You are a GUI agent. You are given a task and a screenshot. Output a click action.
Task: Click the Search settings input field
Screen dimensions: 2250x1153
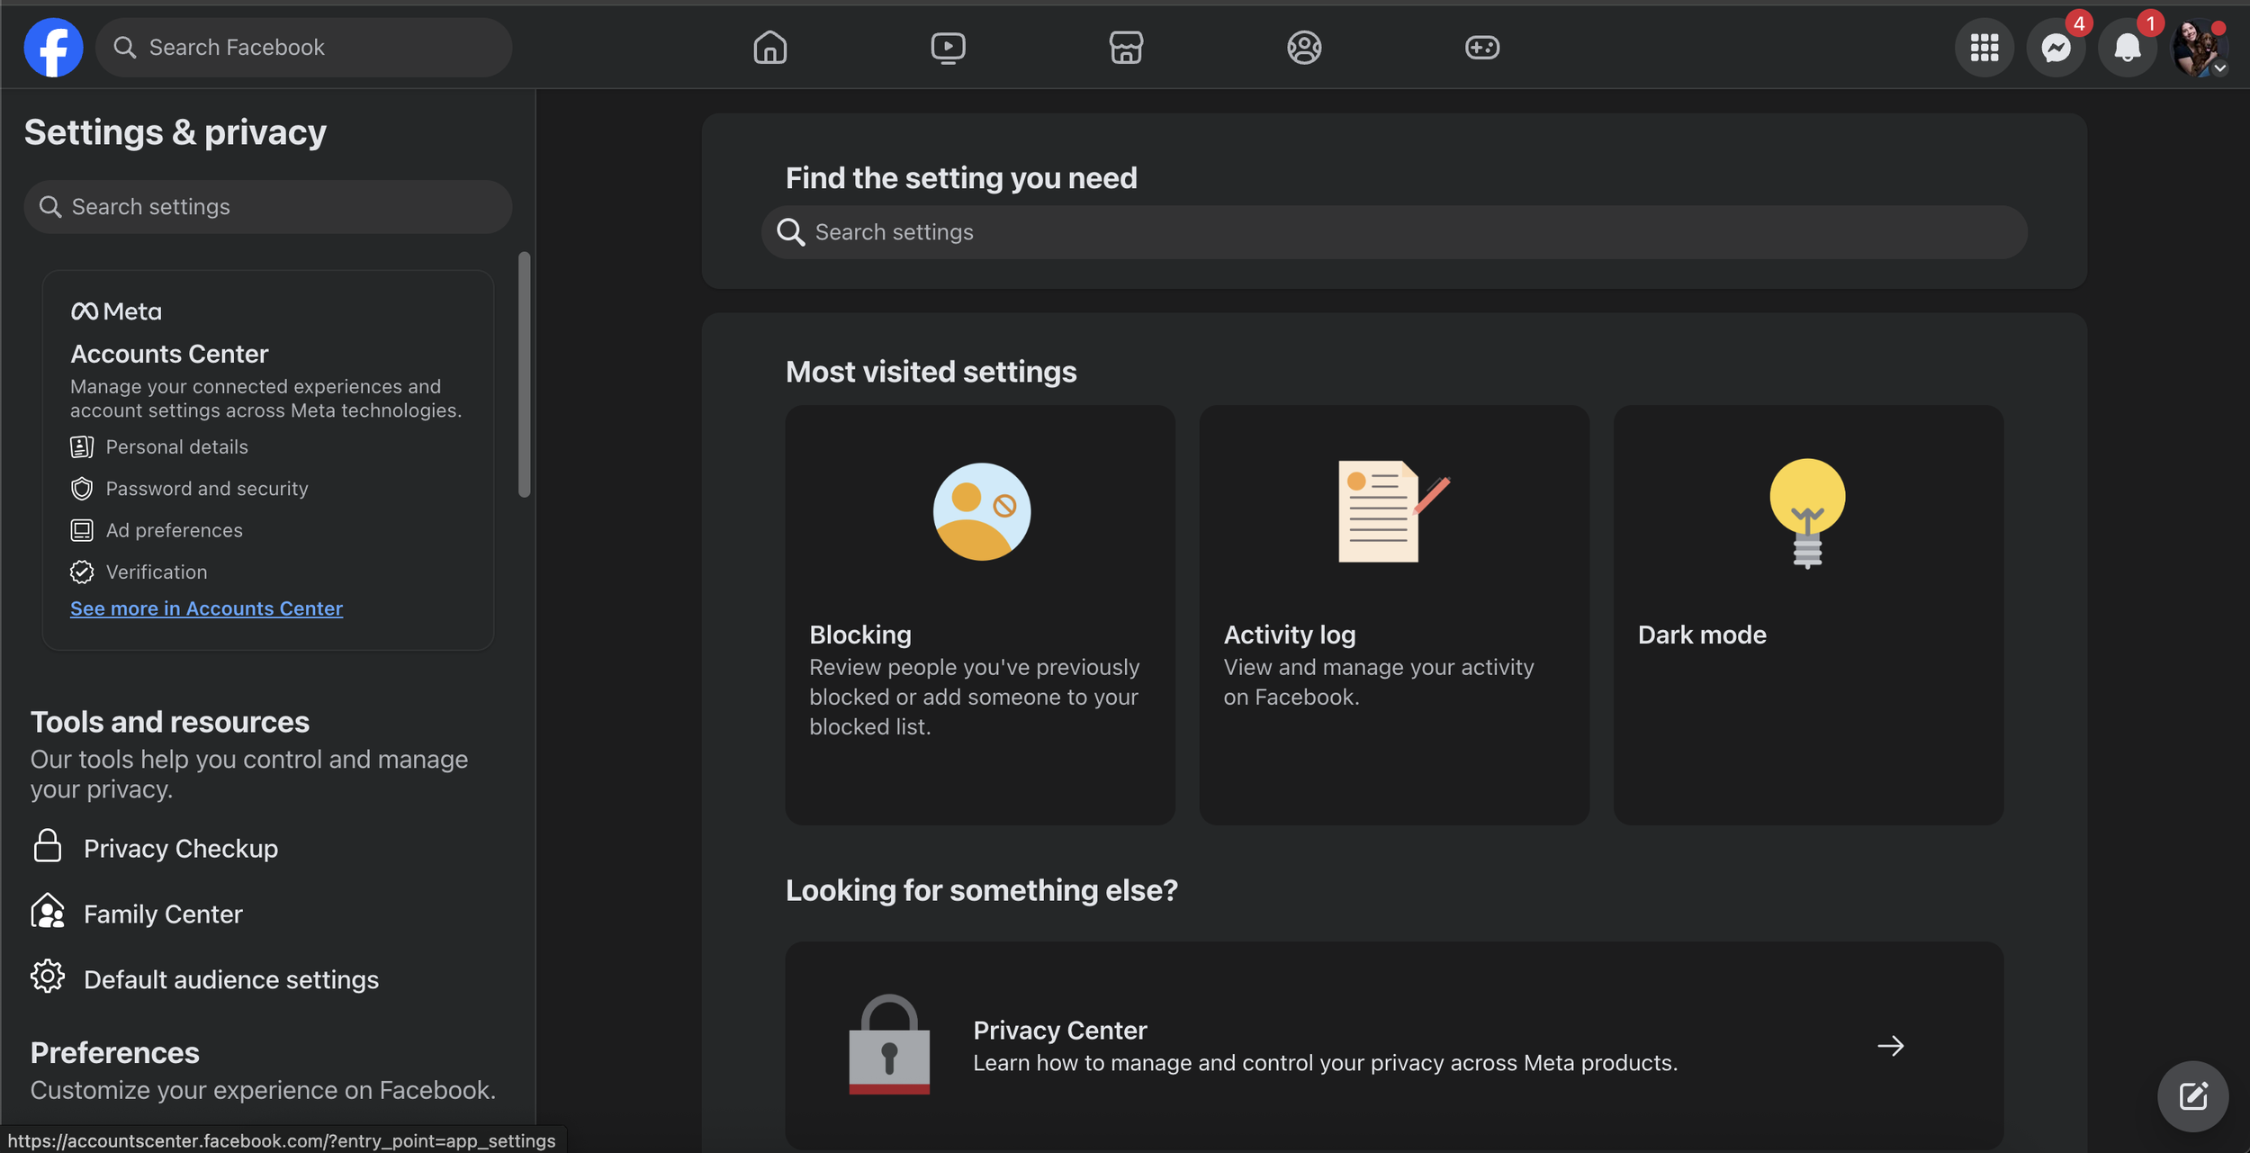[x=267, y=206]
